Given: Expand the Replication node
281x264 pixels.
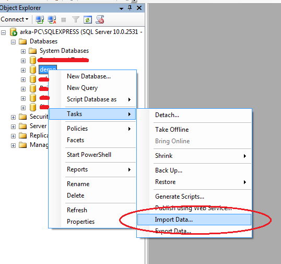Looking at the screenshot, I should [x=13, y=136].
